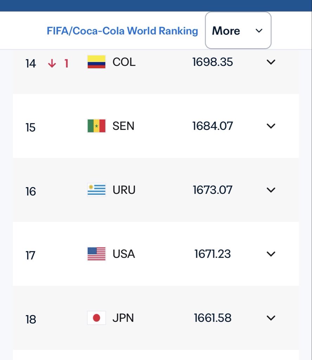Click the red down-arrow rank change icon

(52, 63)
